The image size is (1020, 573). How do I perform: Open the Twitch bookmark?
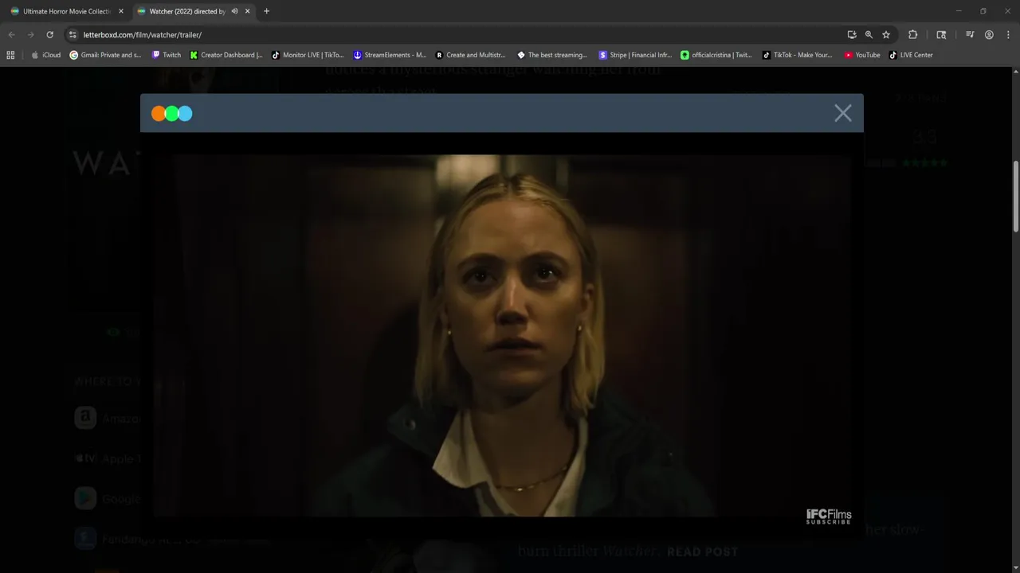[166, 55]
